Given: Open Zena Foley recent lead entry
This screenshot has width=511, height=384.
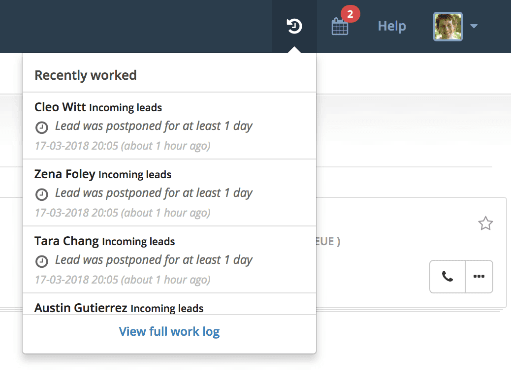Looking at the screenshot, I should [x=169, y=193].
